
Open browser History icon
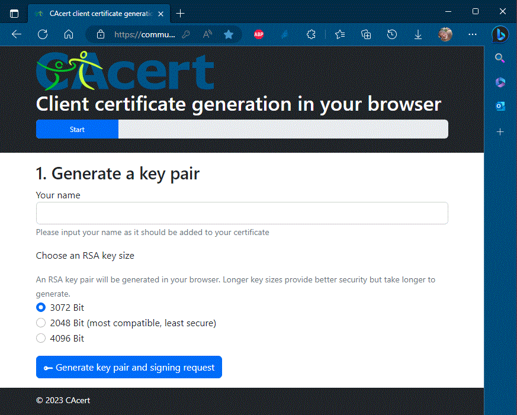click(x=391, y=34)
